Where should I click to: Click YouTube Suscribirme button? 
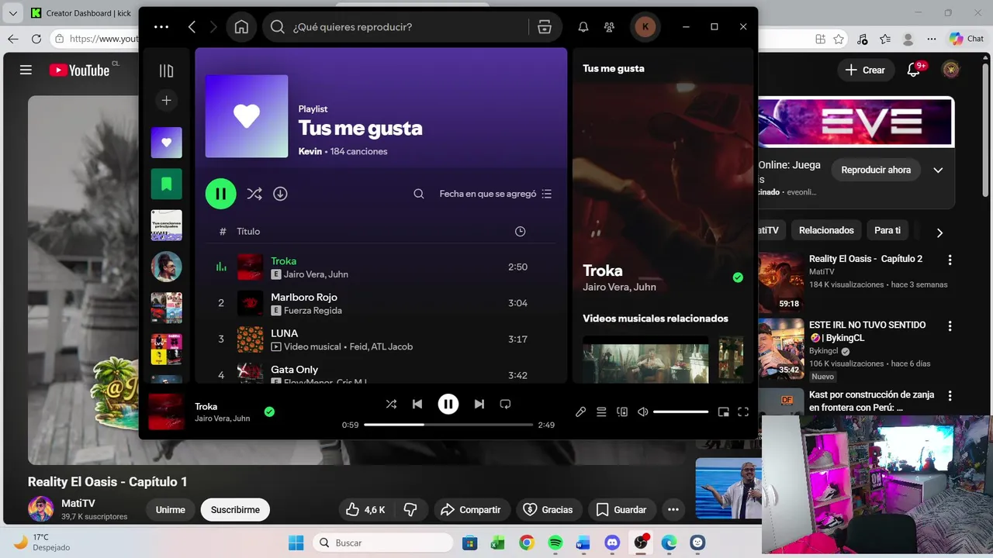235,509
